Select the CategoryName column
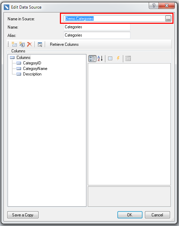 pyautogui.click(x=35, y=69)
